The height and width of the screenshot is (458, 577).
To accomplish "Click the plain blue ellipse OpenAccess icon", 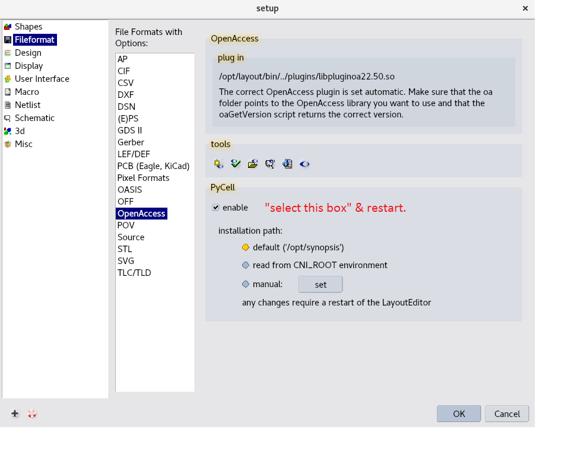I will pos(305,164).
